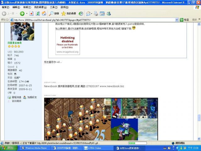Click the Edit page icon in the toolbar
The image size is (201, 151).
(102, 14)
